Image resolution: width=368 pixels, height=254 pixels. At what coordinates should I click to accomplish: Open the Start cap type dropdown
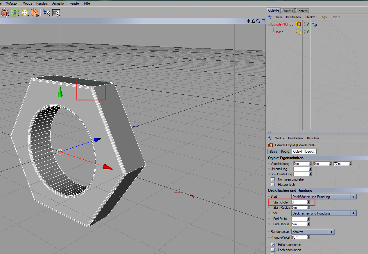324,197
